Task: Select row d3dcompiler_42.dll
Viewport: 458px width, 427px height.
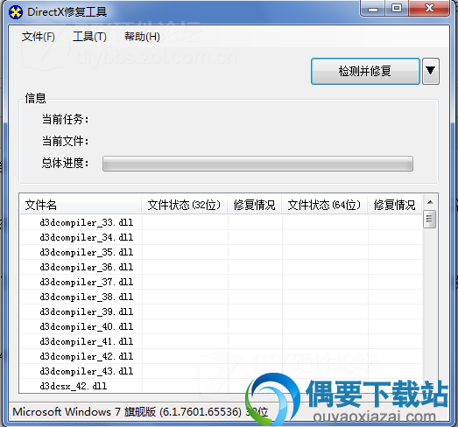Action: (221, 357)
